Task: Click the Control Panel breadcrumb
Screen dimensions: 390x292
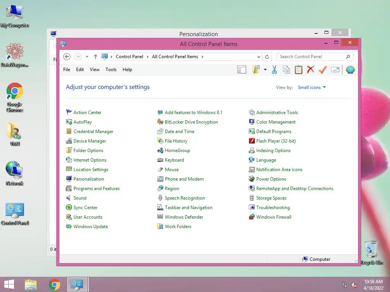Action: [x=129, y=57]
